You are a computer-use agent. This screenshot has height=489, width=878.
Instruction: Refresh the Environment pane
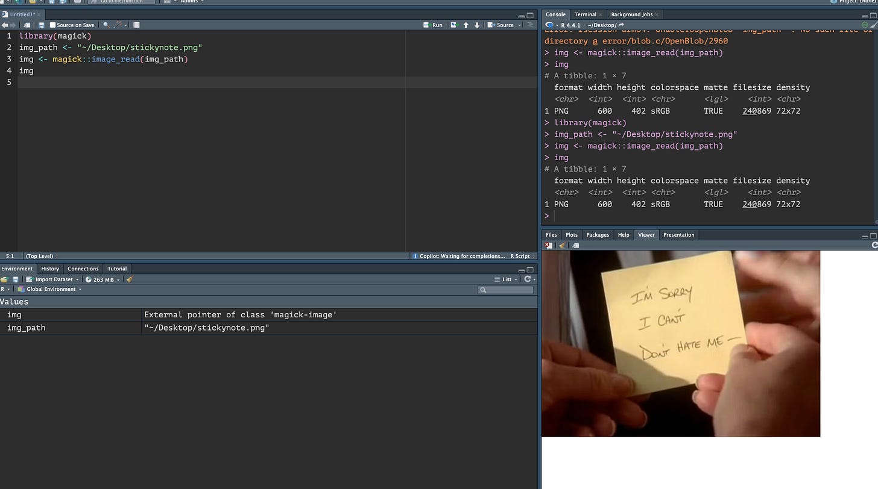click(528, 279)
